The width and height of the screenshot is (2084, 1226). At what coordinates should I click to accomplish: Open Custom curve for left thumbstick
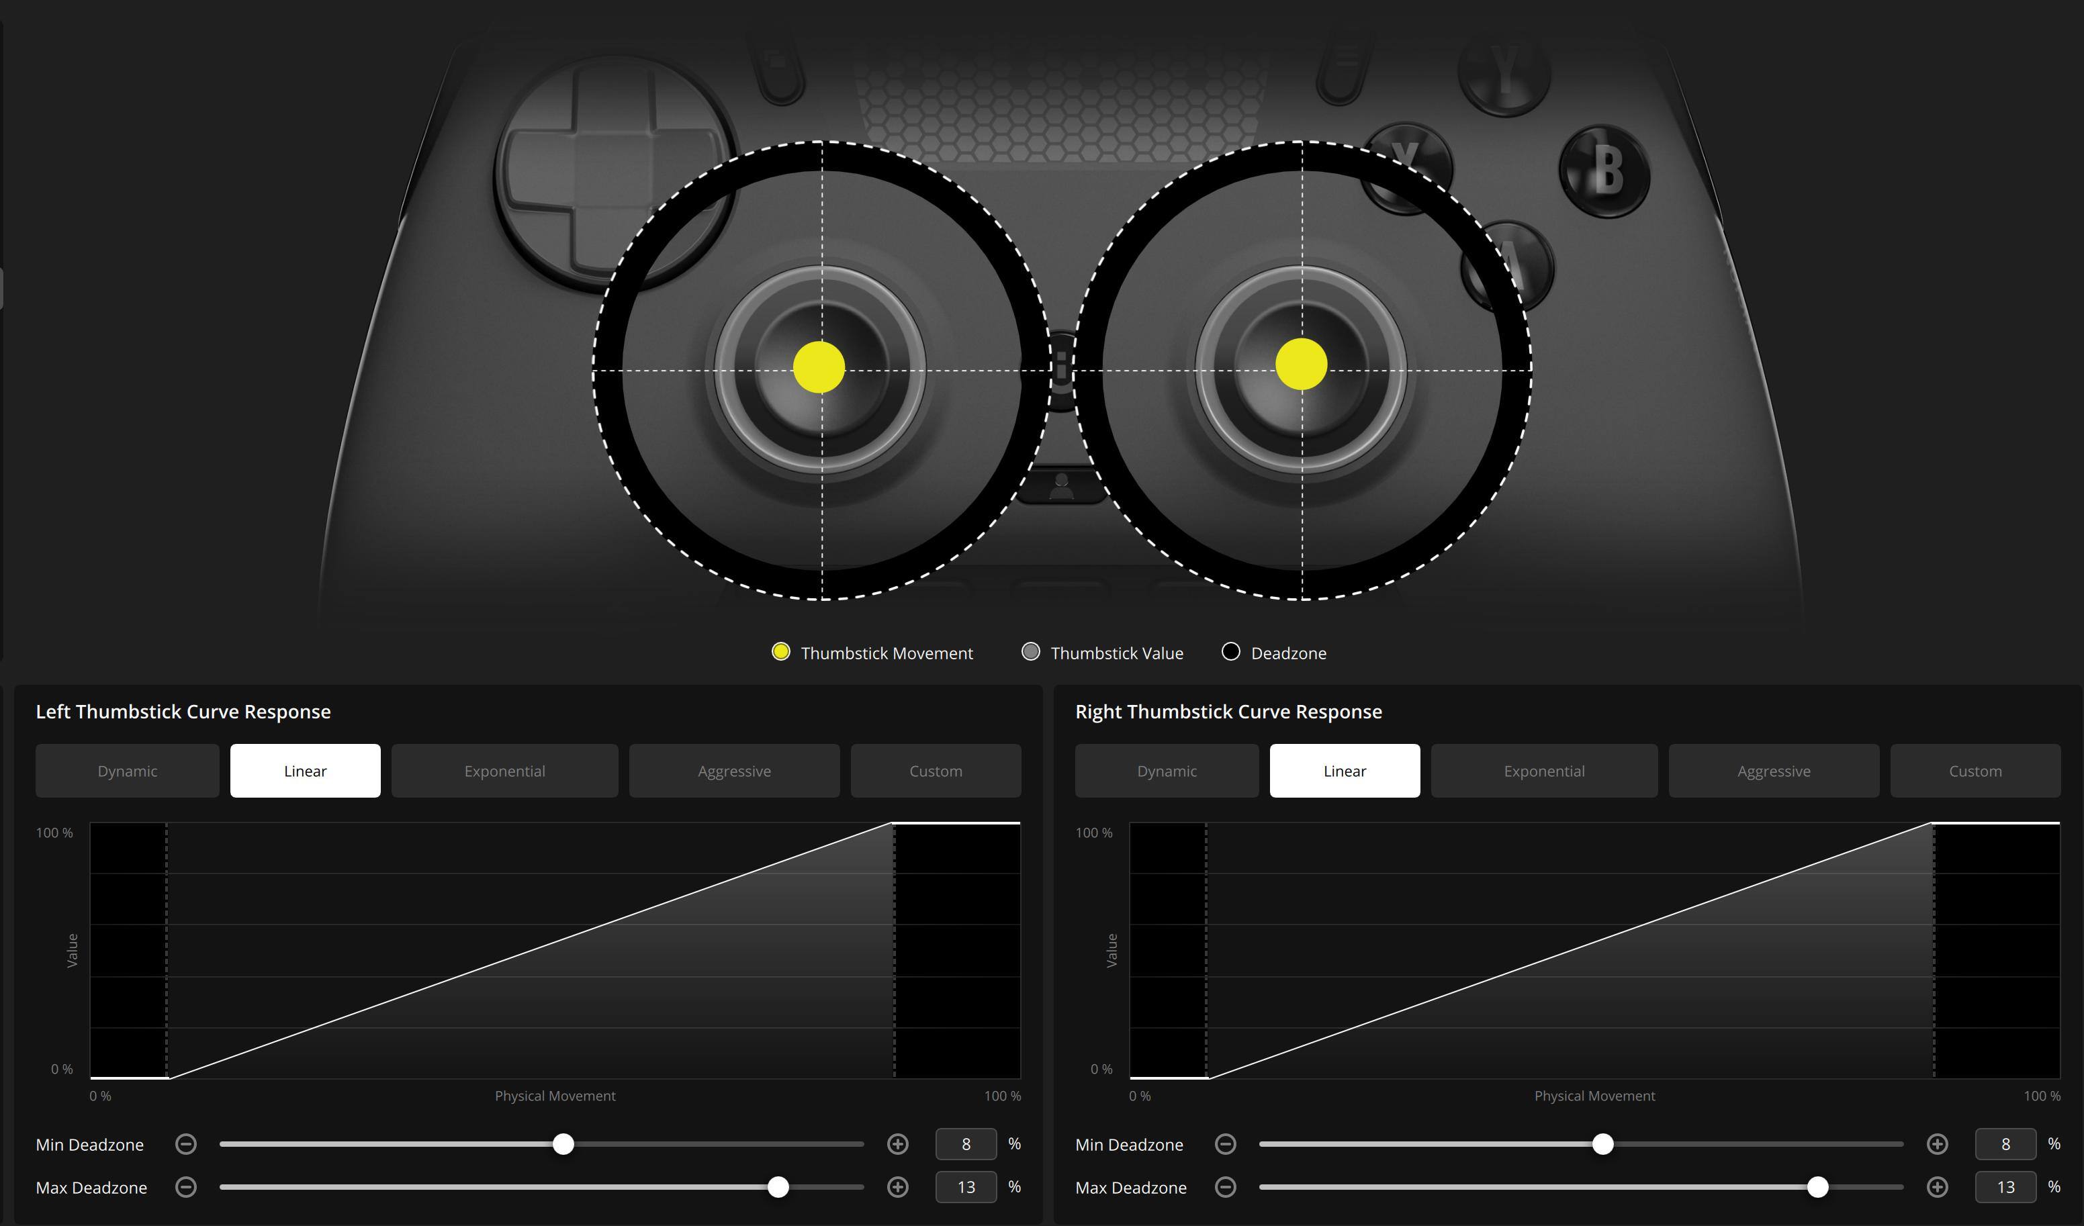(936, 771)
